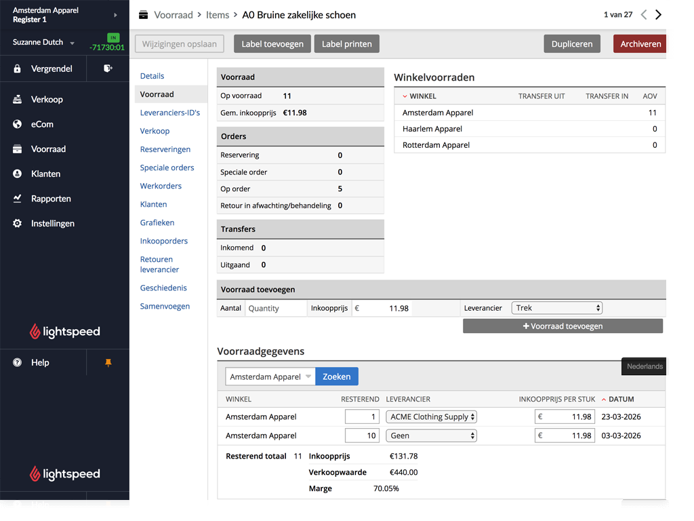This screenshot has height=521, width=694.
Task: Open the Retouren leverancier tab
Action: point(159,265)
